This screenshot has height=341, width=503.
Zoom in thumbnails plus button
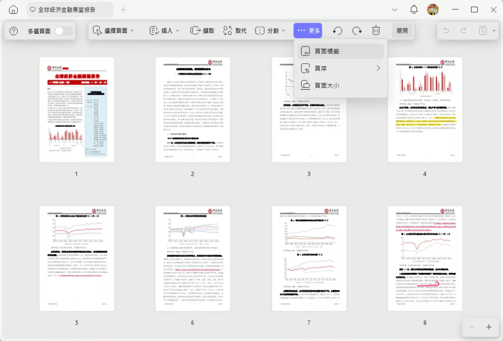[x=489, y=327]
